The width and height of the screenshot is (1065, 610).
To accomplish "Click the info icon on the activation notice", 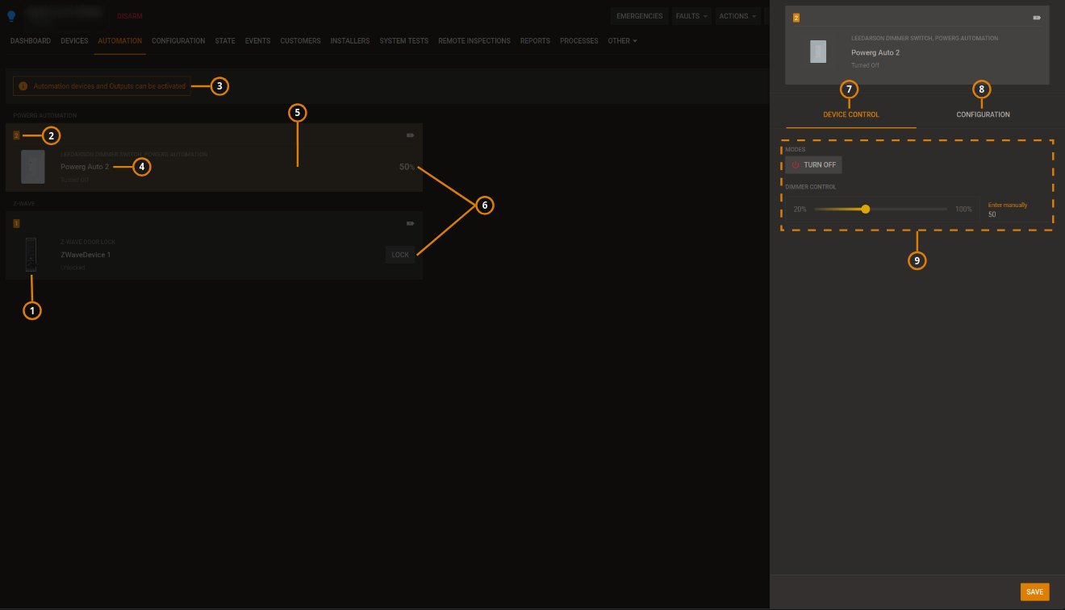I will click(x=22, y=85).
